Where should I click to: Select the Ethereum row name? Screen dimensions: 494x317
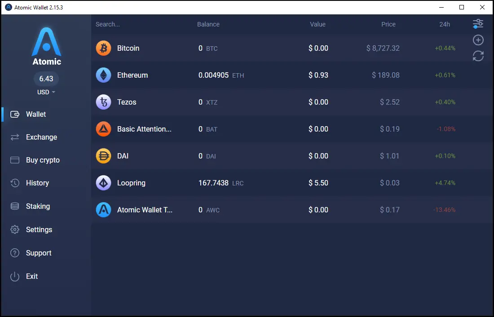pyautogui.click(x=132, y=75)
